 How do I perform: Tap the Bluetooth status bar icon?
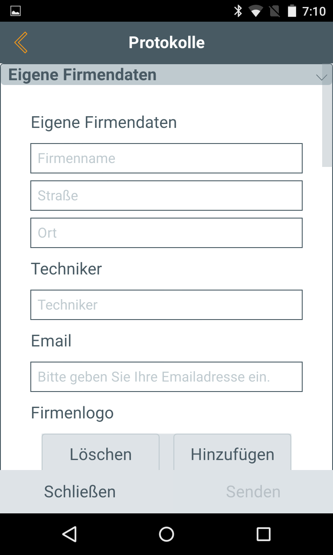[238, 11]
